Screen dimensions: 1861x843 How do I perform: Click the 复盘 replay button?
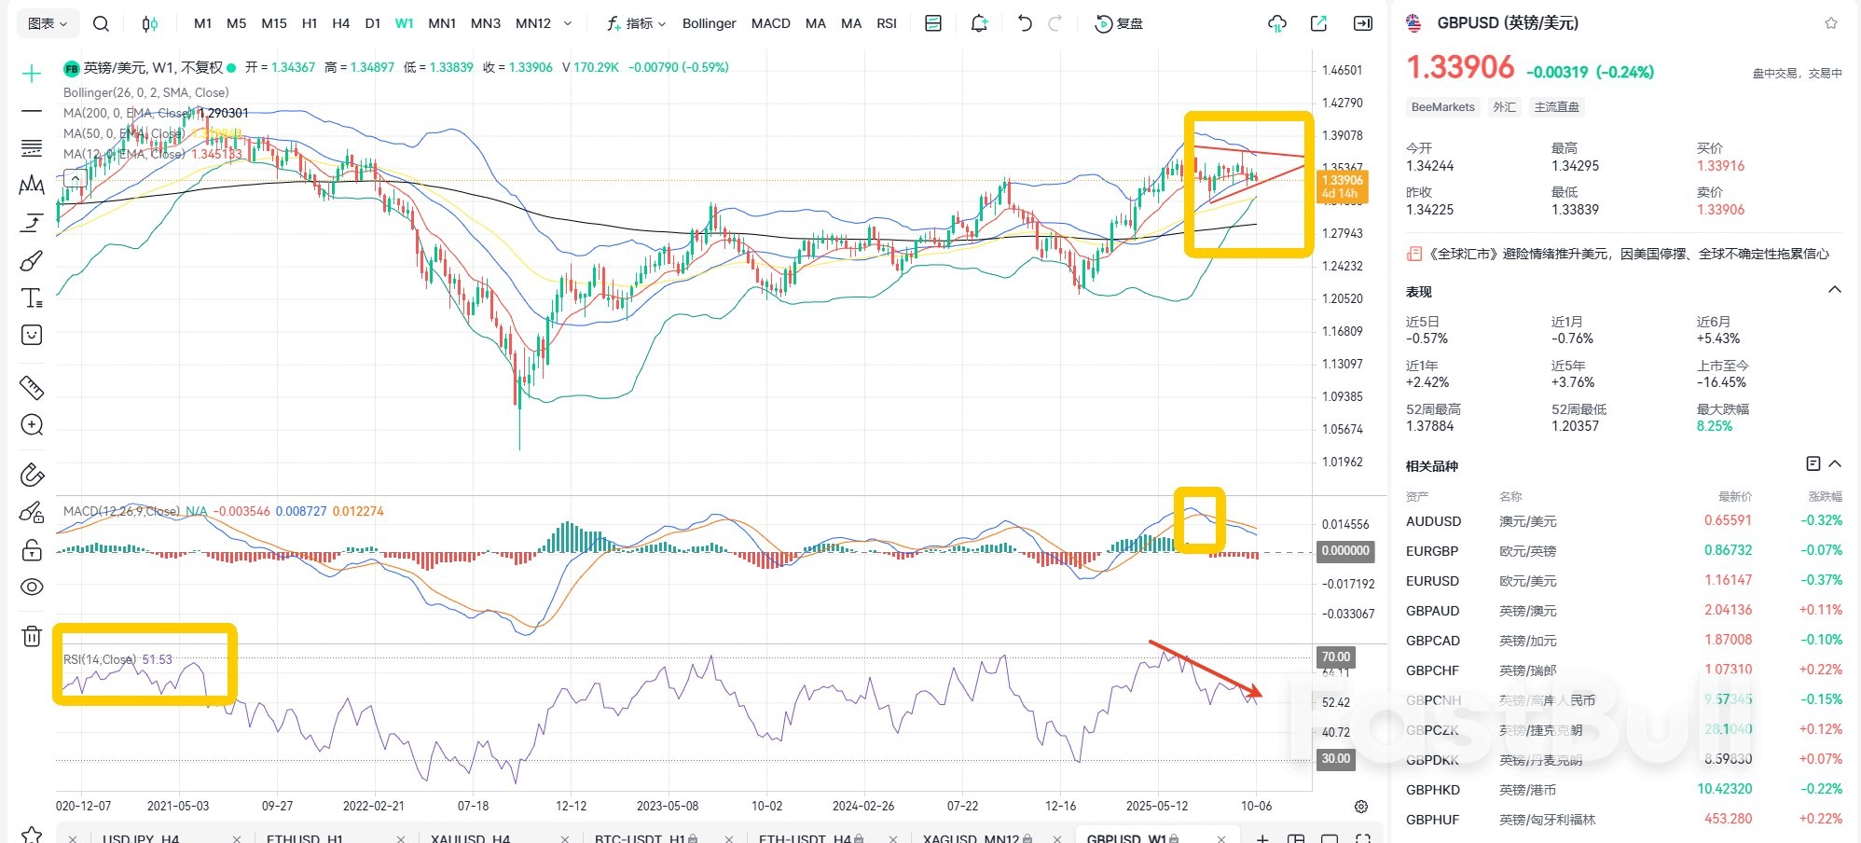[x=1121, y=23]
